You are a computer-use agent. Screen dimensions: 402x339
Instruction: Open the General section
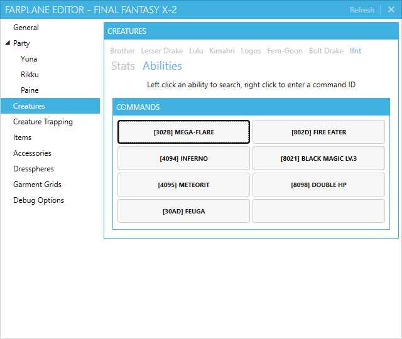pyautogui.click(x=26, y=28)
